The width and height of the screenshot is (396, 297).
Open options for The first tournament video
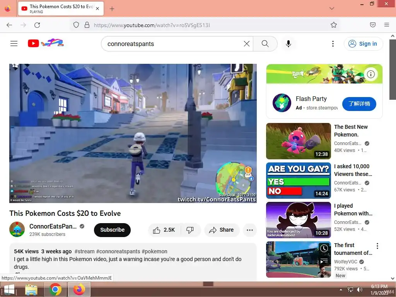pyautogui.click(x=377, y=246)
